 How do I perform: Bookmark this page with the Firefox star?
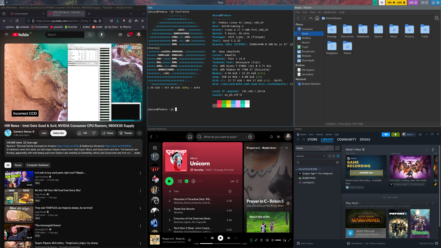pos(100,21)
